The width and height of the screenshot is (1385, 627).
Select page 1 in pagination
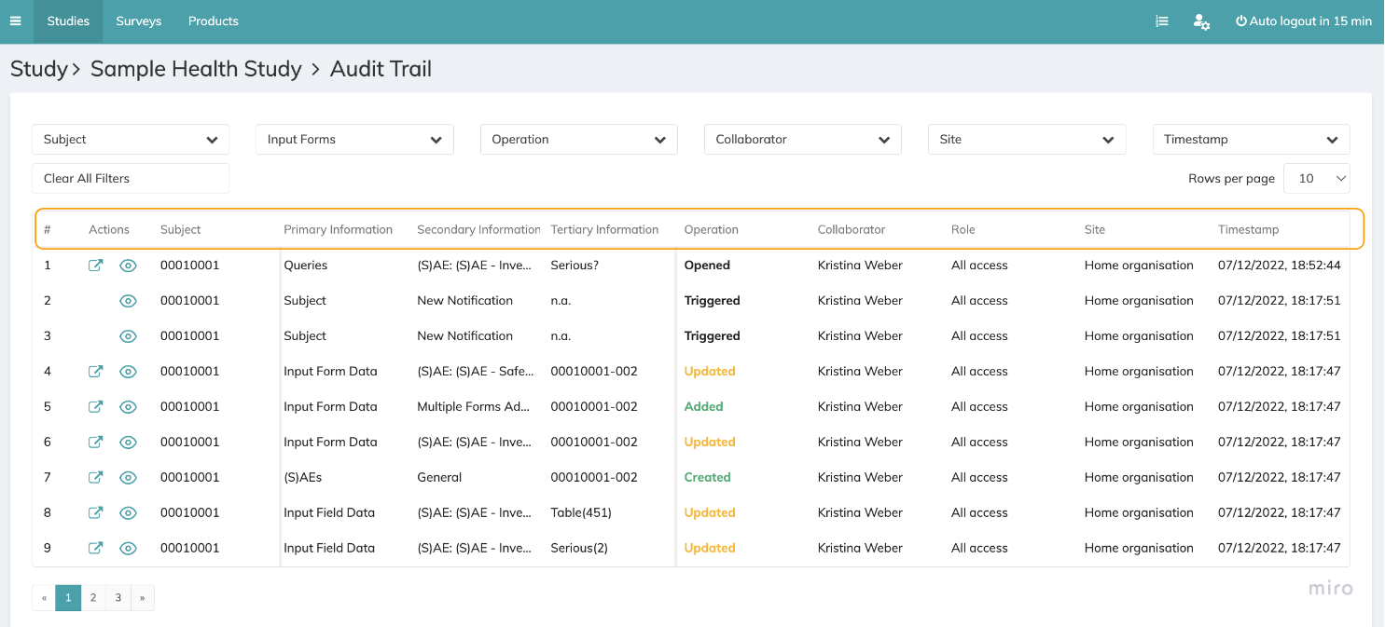[68, 598]
